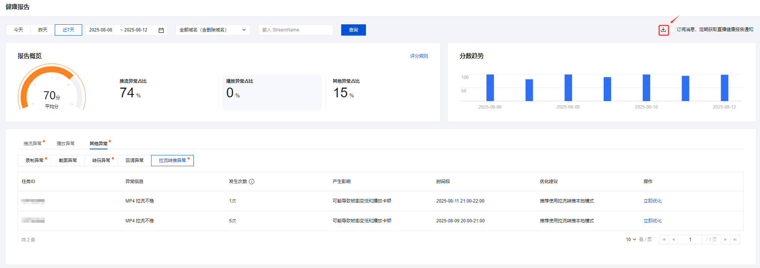Click the 任务ID column header
The width and height of the screenshot is (760, 268).
(28, 182)
